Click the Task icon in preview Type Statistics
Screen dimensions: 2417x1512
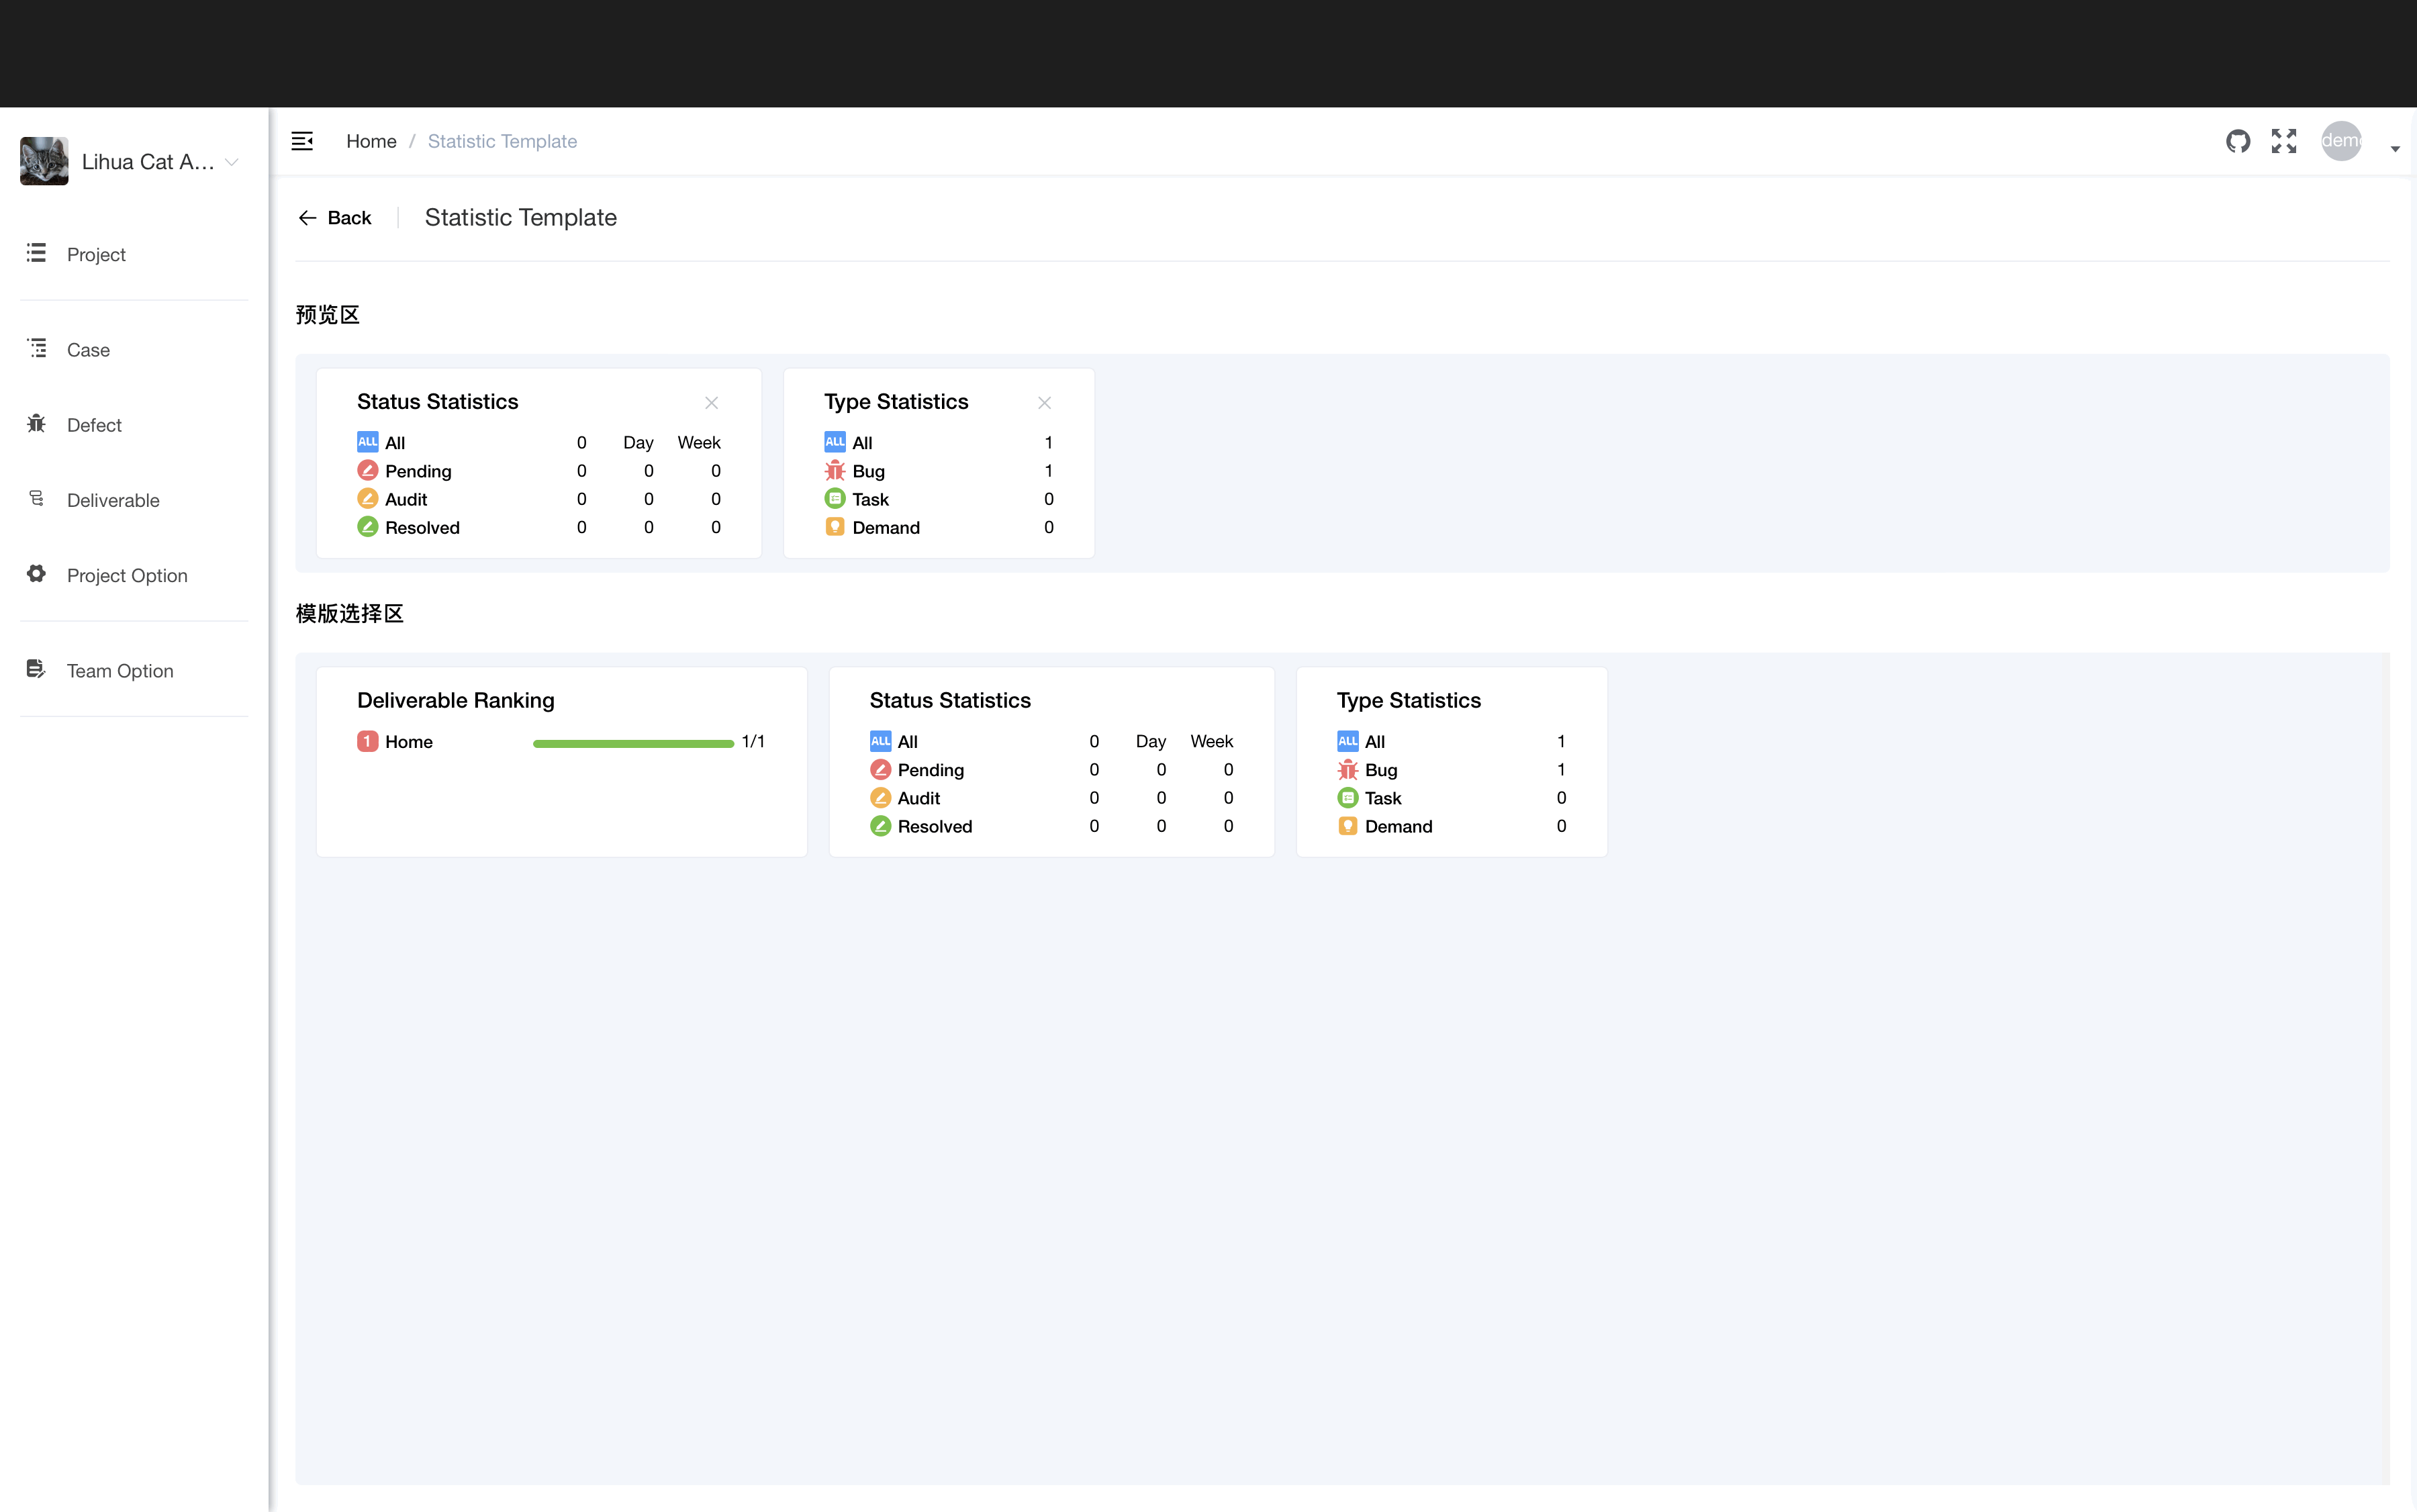click(x=835, y=498)
